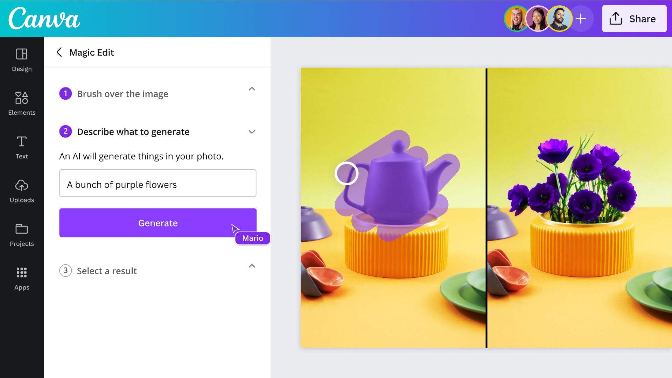Click the back arrow in Magic Edit
The image size is (672, 378).
pos(59,52)
